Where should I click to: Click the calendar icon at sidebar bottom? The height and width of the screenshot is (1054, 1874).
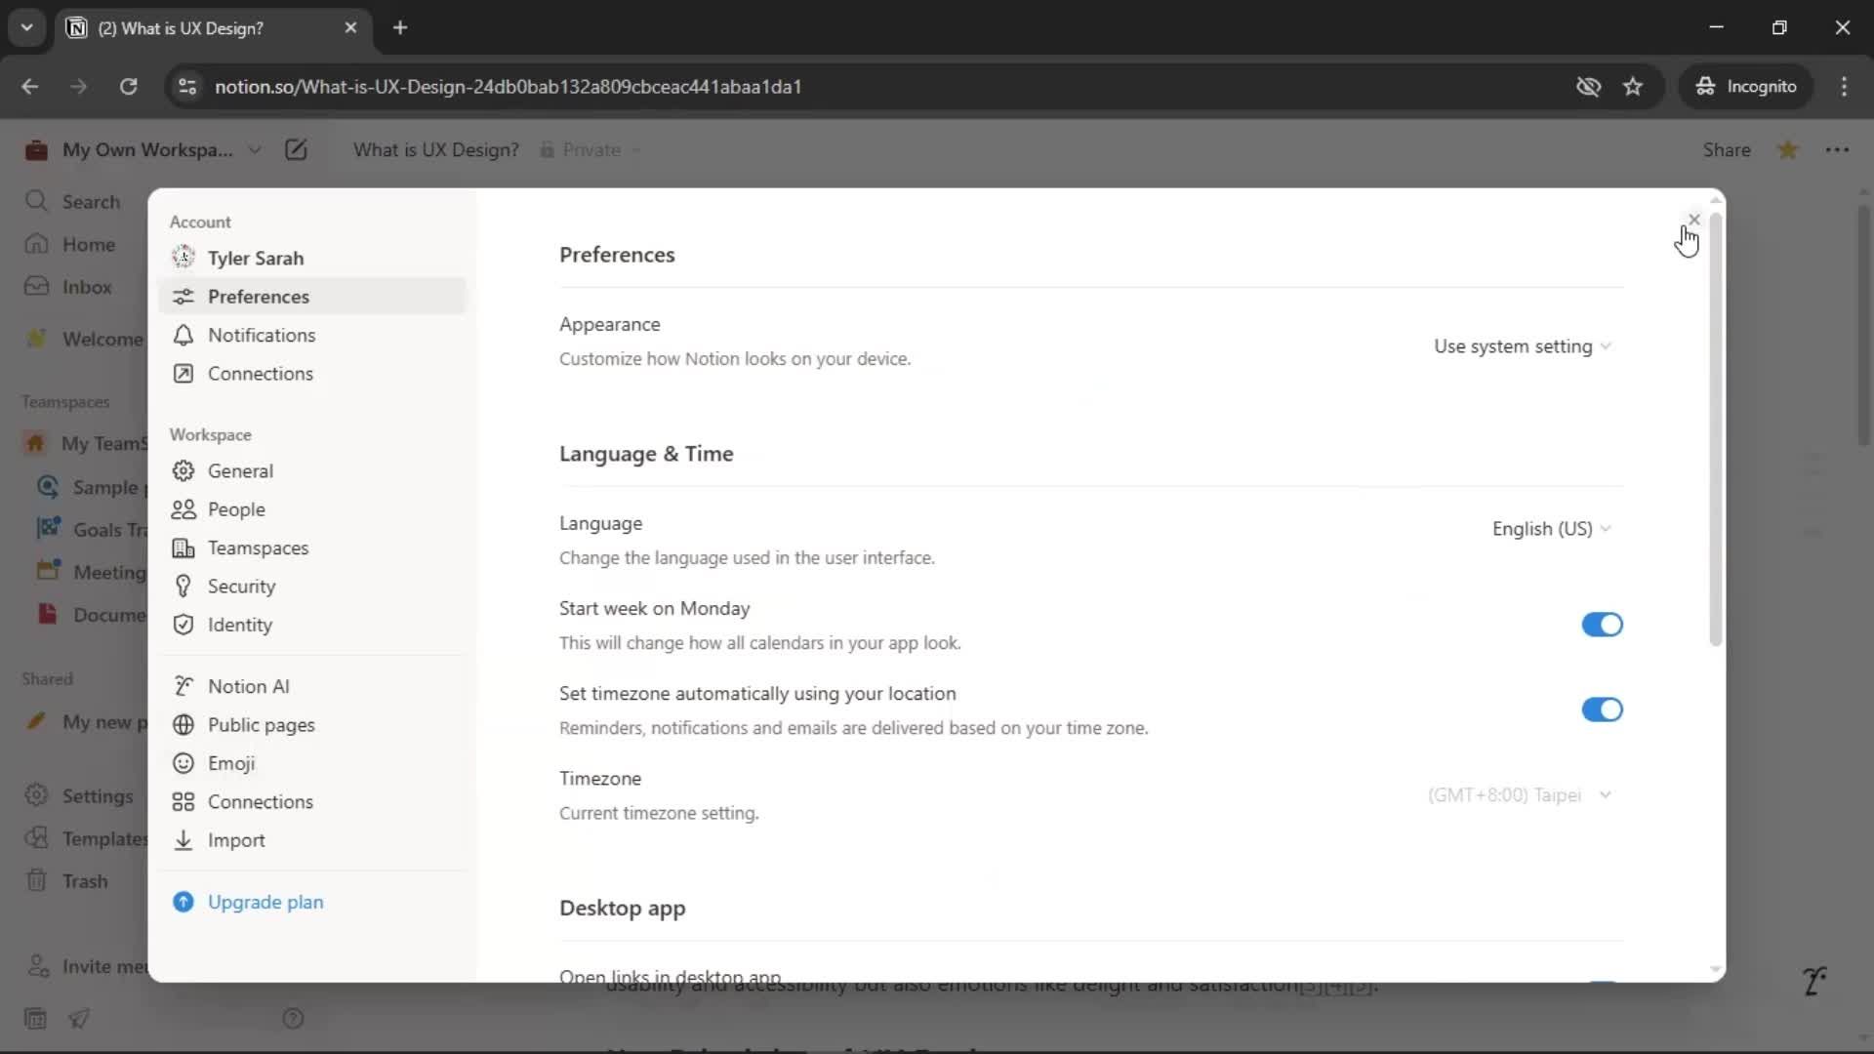(x=35, y=1018)
